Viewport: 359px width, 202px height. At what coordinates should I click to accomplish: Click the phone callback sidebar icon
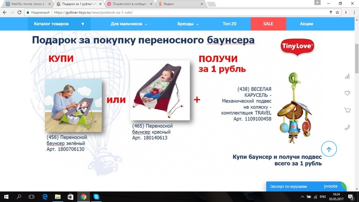pyautogui.click(x=347, y=127)
